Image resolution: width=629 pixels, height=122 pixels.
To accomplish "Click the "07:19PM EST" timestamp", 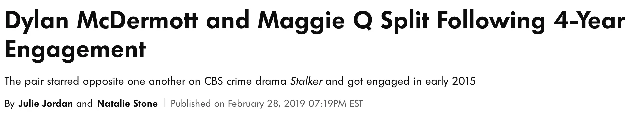I will pyautogui.click(x=336, y=104).
